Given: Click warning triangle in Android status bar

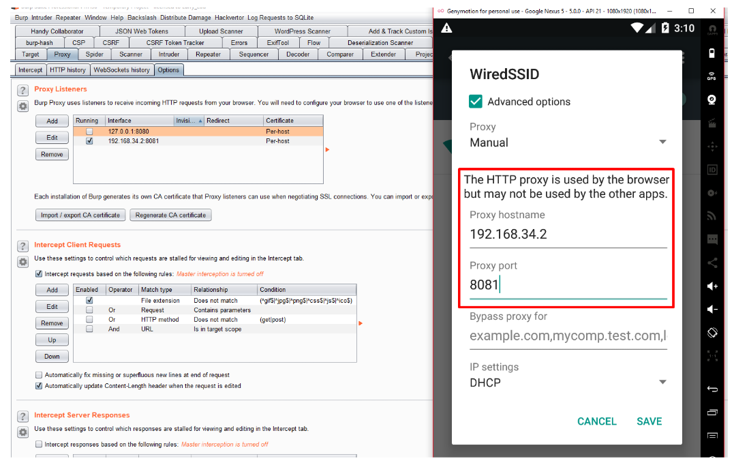Looking at the screenshot, I should click(446, 28).
